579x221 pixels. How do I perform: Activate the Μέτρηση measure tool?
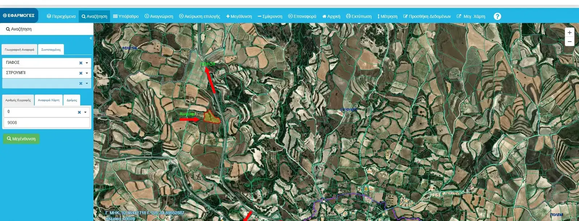coord(388,16)
